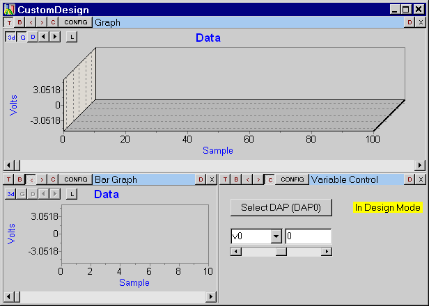This screenshot has height=306, width=429.
Task: Click the right arrow in Graph toolbar
Action: pyautogui.click(x=55, y=37)
